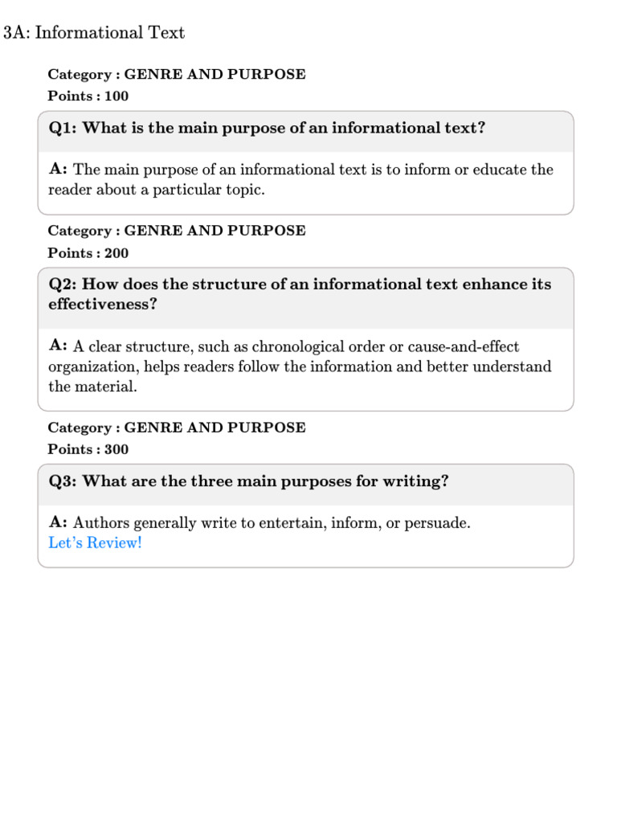This screenshot has height=823, width=617.
Task: Click the Category label above Q3
Action: [177, 428]
